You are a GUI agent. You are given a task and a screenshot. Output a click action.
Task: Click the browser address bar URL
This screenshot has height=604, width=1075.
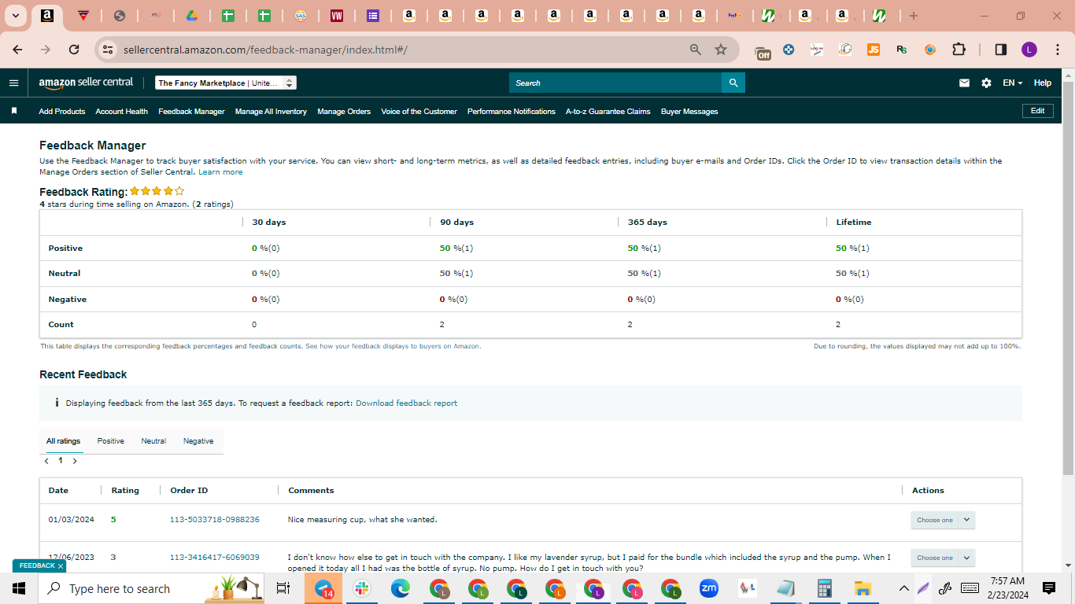[x=265, y=50]
